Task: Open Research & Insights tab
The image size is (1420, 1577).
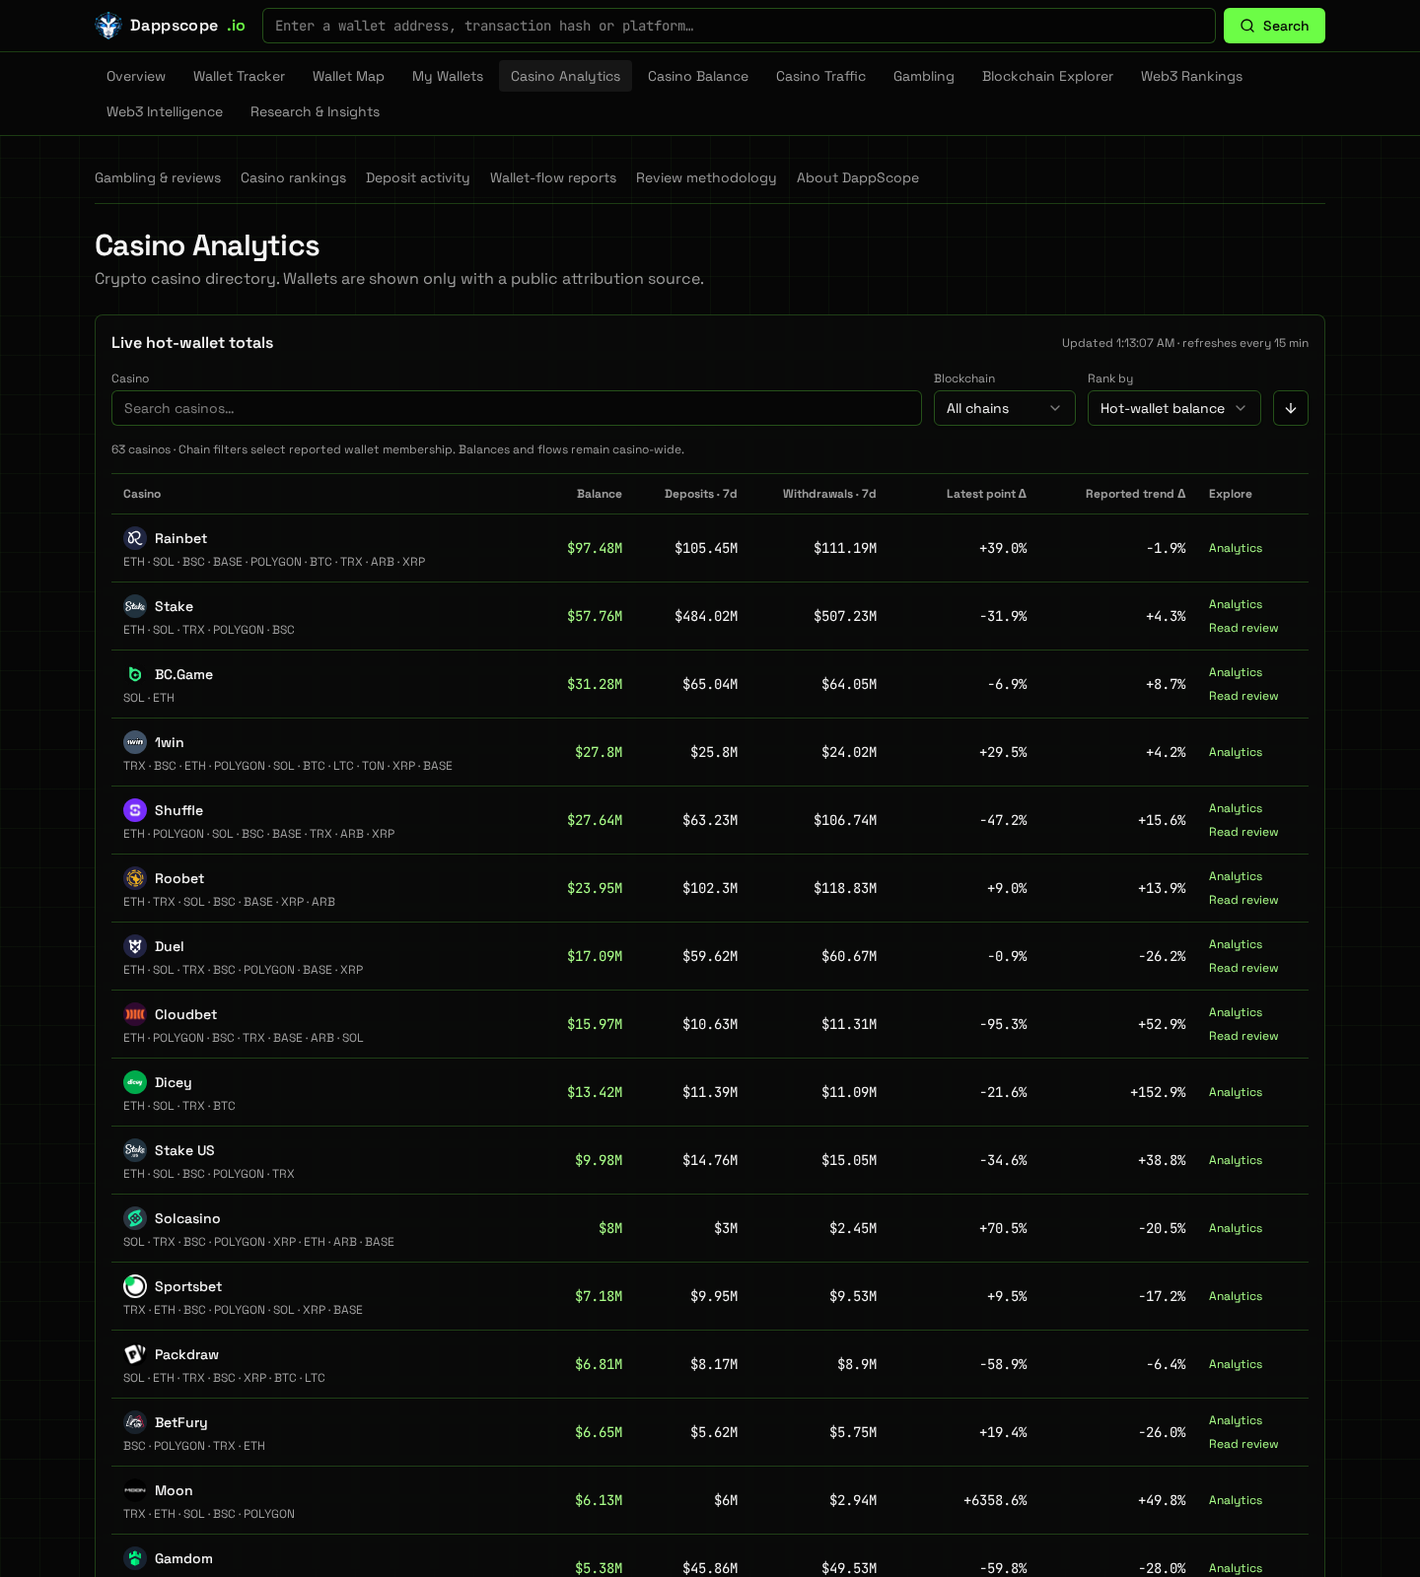Action: tap(315, 111)
